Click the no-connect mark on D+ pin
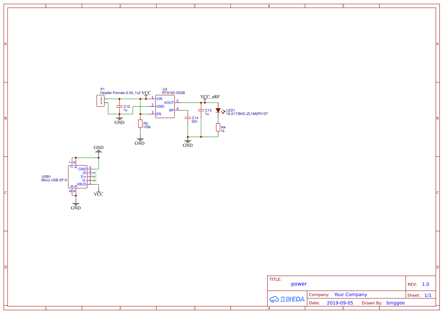This screenshot has height=314, width=444. point(95,177)
